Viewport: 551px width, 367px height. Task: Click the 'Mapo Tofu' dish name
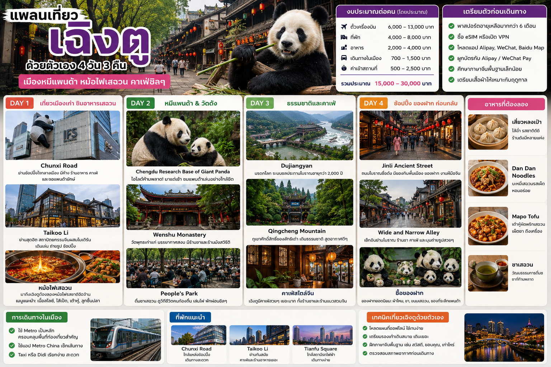coord(526,216)
